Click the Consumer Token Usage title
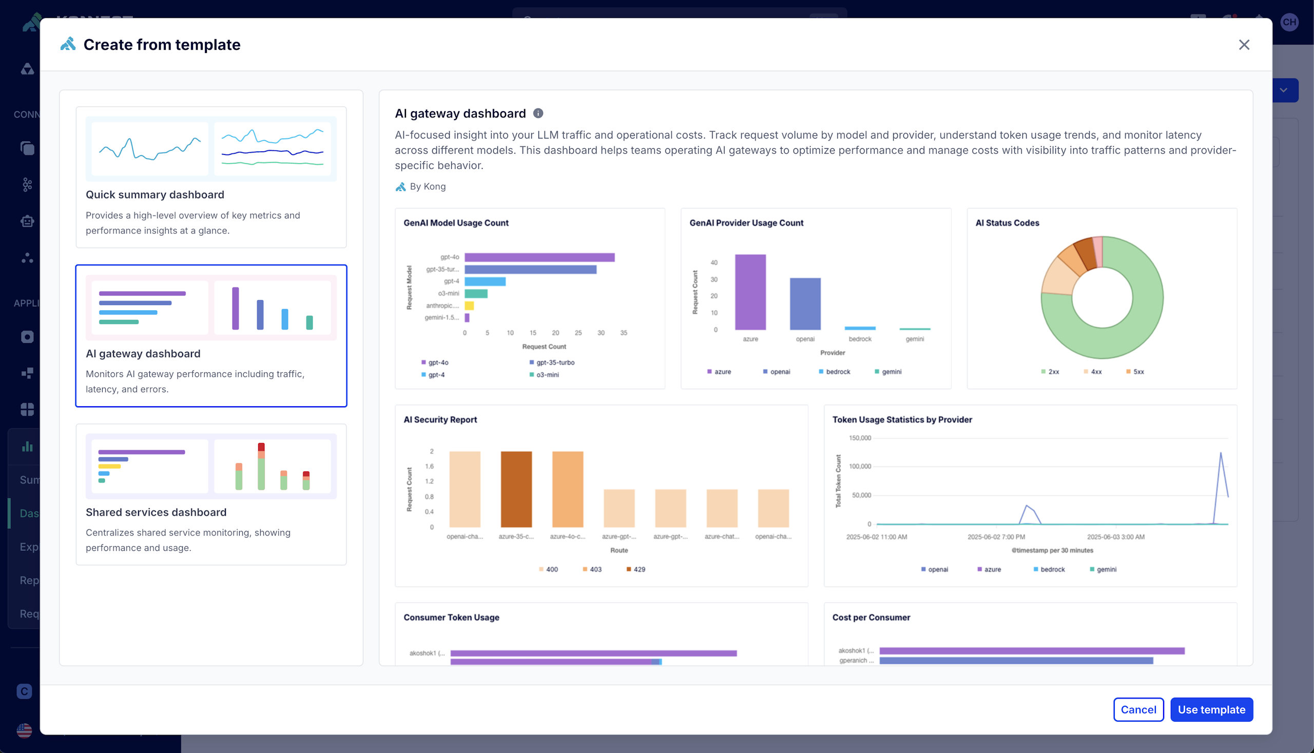Screen dimensions: 1314x753 pyautogui.click(x=451, y=618)
